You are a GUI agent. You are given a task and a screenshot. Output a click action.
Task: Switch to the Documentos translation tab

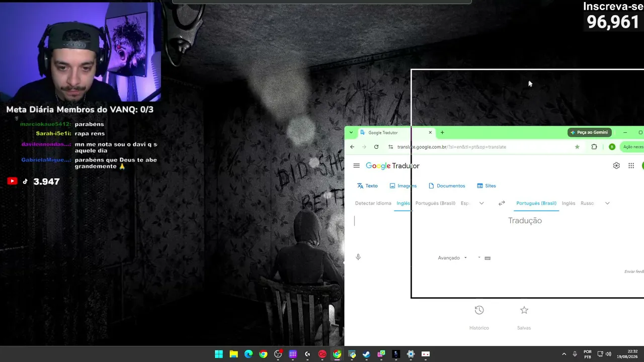point(447,186)
